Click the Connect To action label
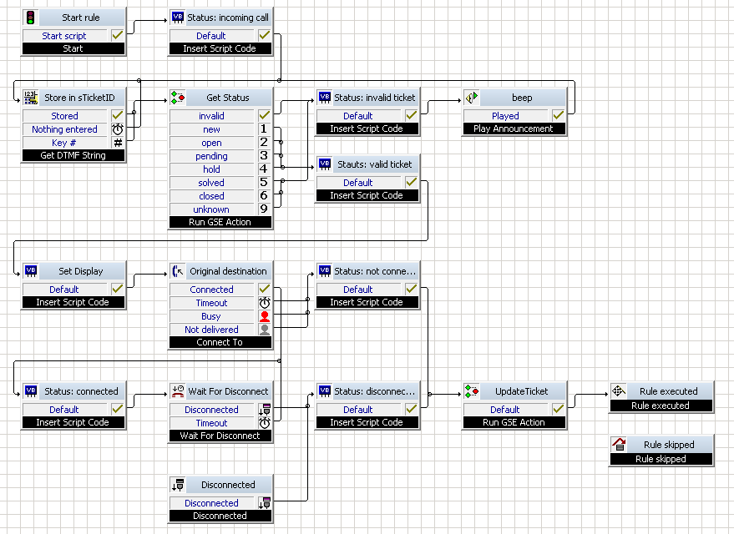Screen dimensions: 734x534 click(x=220, y=342)
